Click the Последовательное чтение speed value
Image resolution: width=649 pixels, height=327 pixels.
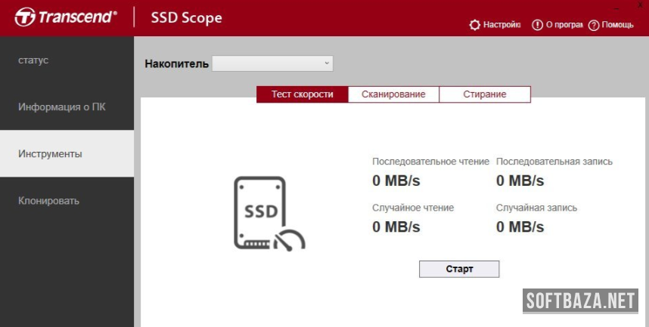point(396,180)
